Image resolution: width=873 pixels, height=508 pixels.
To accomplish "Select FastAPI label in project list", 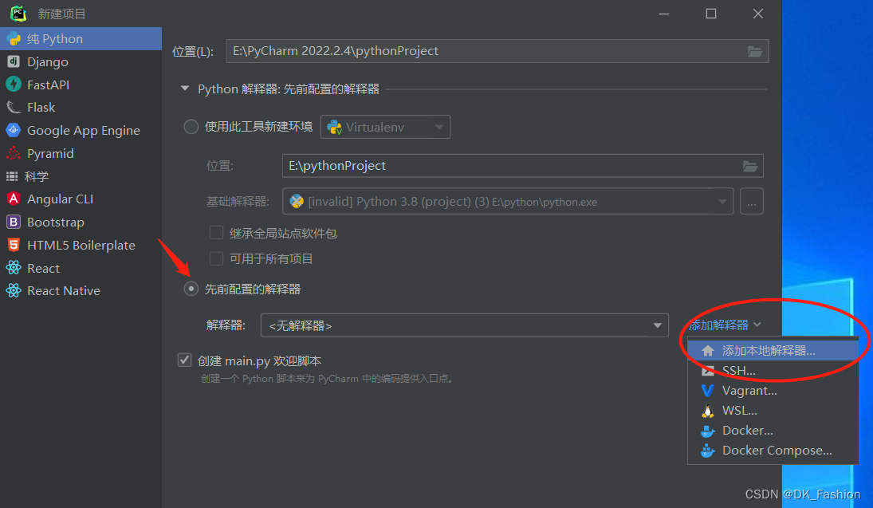I will pyautogui.click(x=49, y=85).
